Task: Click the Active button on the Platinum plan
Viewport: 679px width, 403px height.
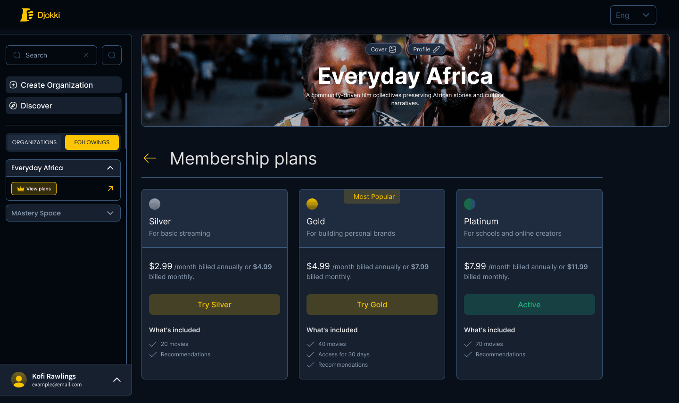Action: point(529,304)
